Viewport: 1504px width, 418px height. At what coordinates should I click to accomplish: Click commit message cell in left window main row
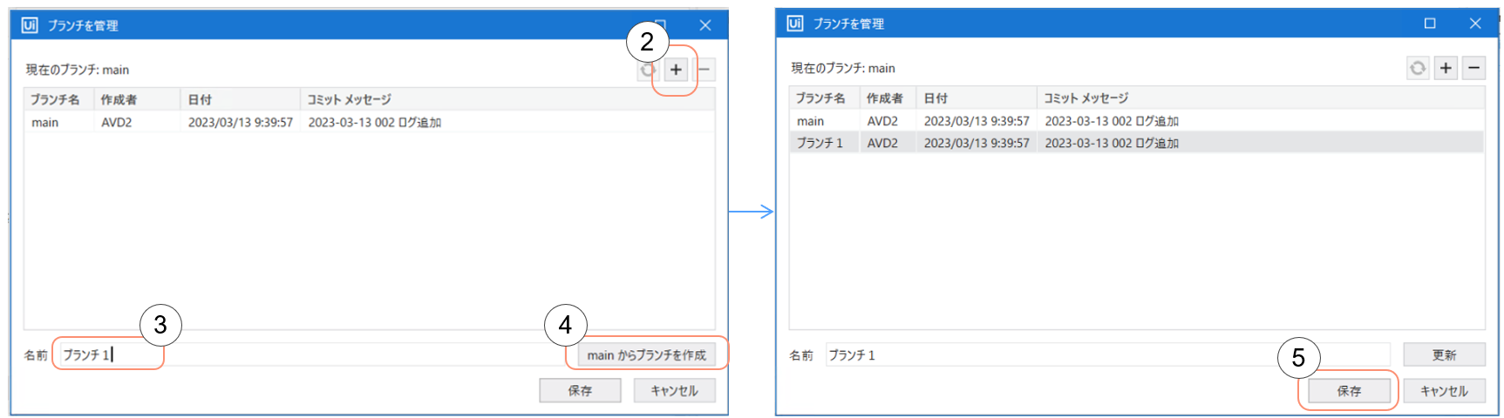375,122
